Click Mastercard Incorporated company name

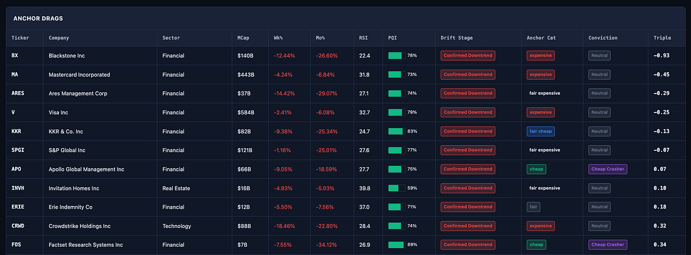(x=79, y=75)
